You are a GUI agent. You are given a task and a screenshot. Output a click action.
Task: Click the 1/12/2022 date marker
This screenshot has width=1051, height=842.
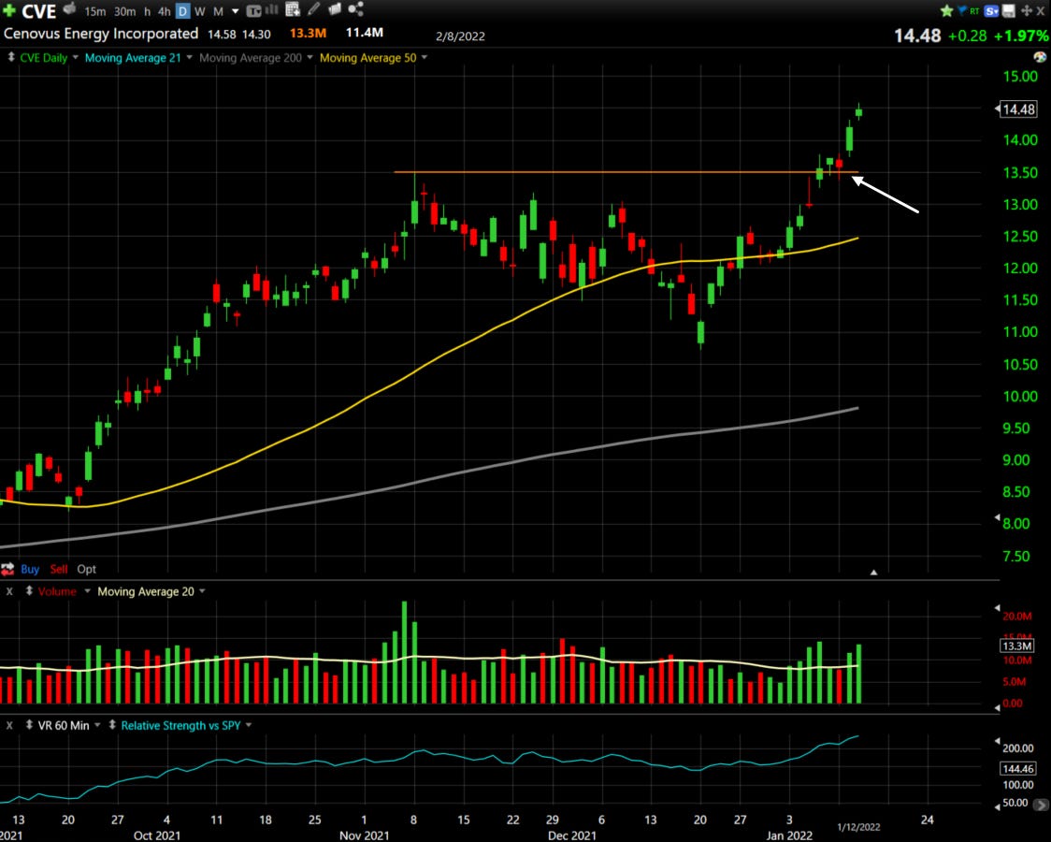click(x=858, y=827)
